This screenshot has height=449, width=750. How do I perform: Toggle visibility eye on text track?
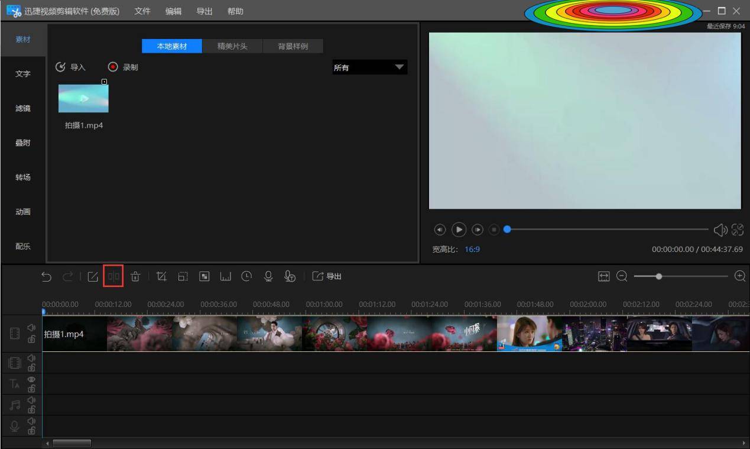pyautogui.click(x=31, y=380)
